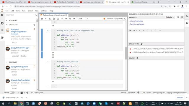Interrupt the kernel with the stop icon
189x106 pixels.
[x=66, y=19]
